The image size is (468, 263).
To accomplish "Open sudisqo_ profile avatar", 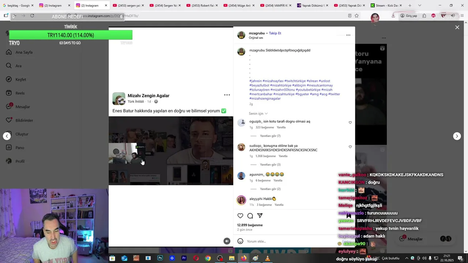I will pos(241,147).
